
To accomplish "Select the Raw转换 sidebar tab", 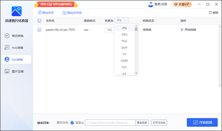I will pos(17,59).
